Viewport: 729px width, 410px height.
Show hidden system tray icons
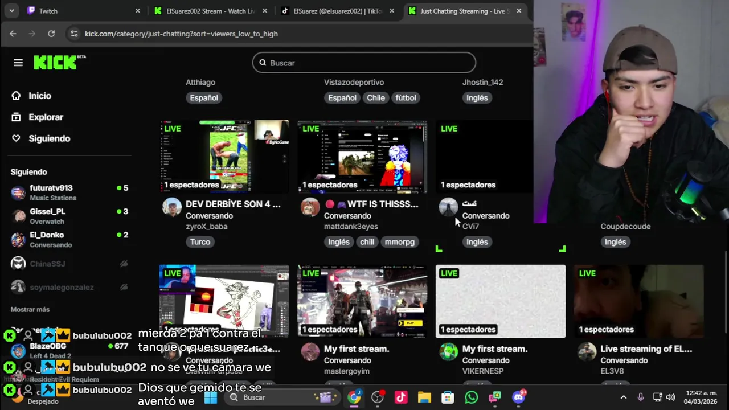tap(624, 397)
